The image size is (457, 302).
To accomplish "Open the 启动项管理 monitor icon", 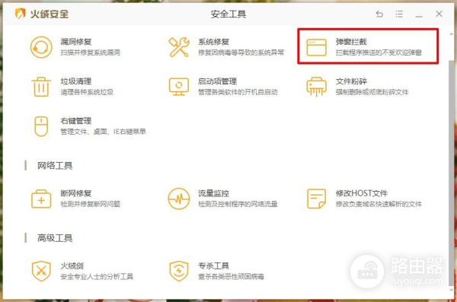I will point(179,87).
